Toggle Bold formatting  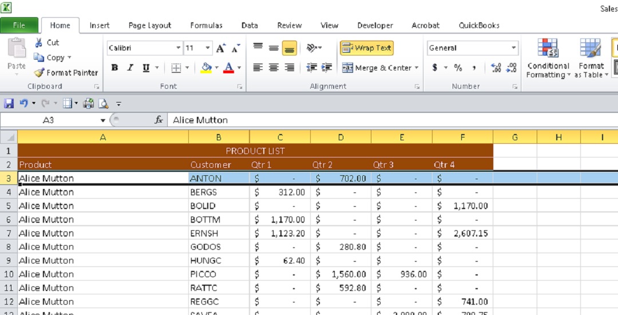coord(114,68)
